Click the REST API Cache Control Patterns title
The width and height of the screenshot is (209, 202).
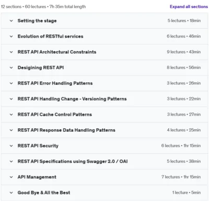55,115
